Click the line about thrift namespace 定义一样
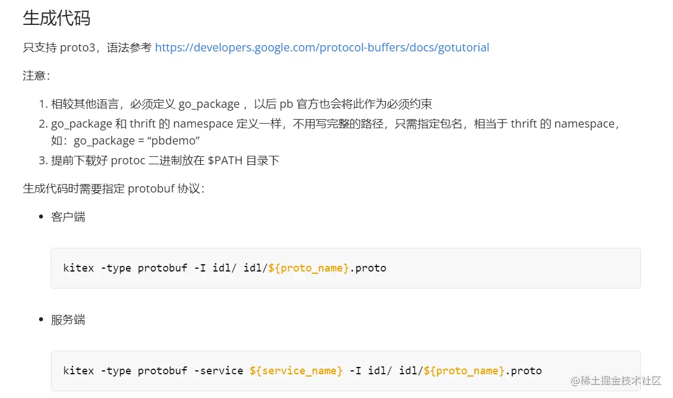The image size is (673, 398). [x=336, y=124]
